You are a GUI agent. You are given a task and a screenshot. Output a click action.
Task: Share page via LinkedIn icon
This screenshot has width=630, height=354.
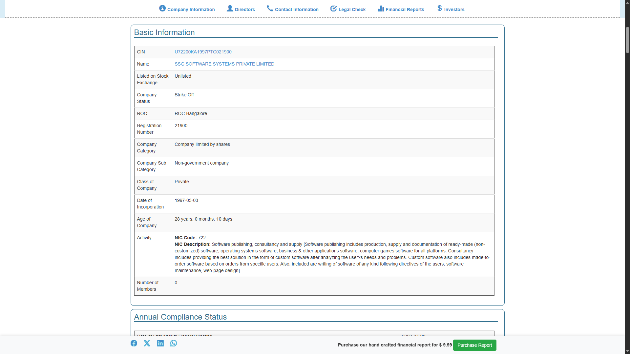tap(160, 343)
